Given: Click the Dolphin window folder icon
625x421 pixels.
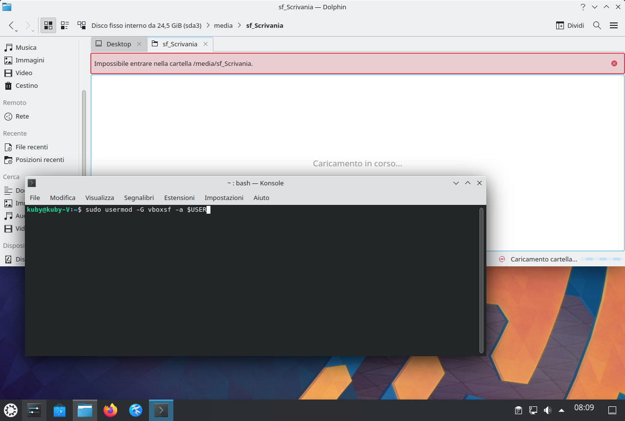Looking at the screenshot, I should (x=7, y=7).
